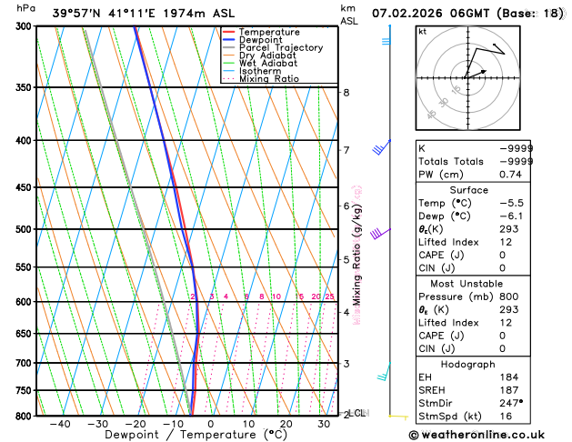Click the surface Lifted Index value 12
The height and width of the screenshot is (442, 572).
coord(506,242)
